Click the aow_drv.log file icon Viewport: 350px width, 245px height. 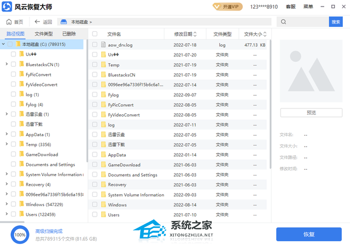point(103,45)
